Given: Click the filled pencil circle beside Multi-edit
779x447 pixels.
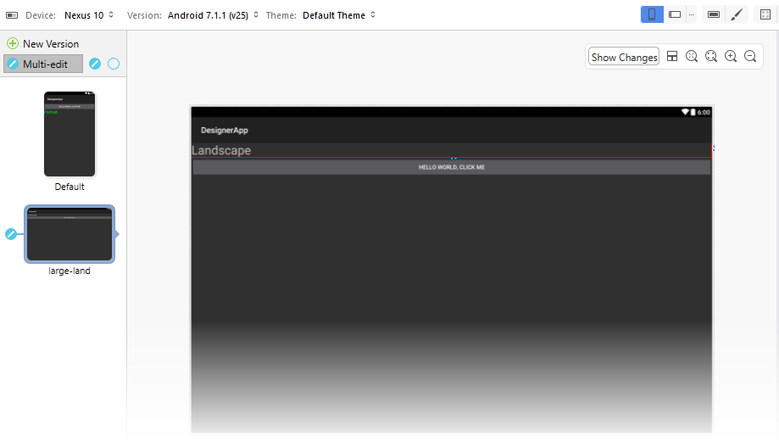Looking at the screenshot, I should pos(95,64).
